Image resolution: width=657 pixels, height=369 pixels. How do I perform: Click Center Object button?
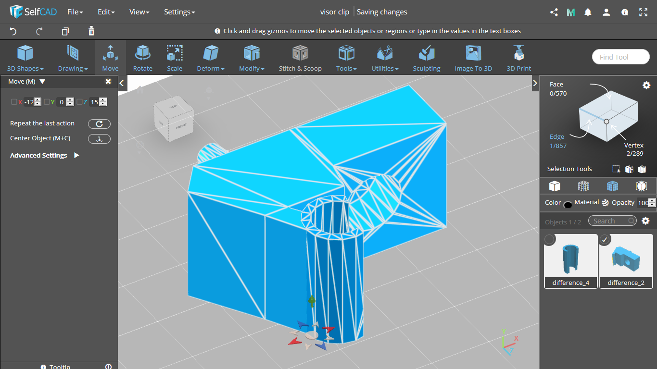coord(99,139)
